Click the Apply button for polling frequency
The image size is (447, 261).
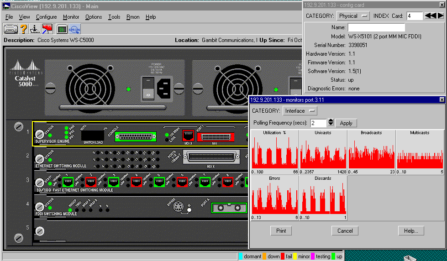click(x=346, y=123)
